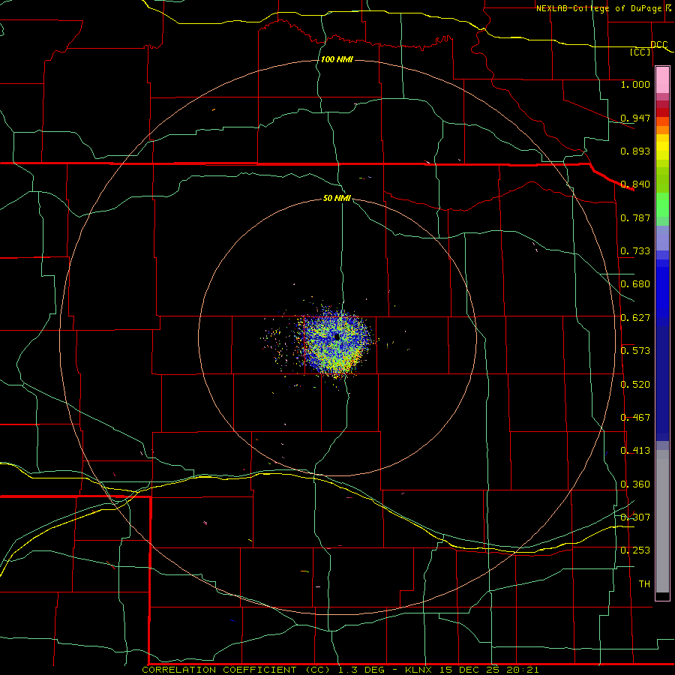
Task: Click the 50 NMI range ring label
Action: pos(337,198)
